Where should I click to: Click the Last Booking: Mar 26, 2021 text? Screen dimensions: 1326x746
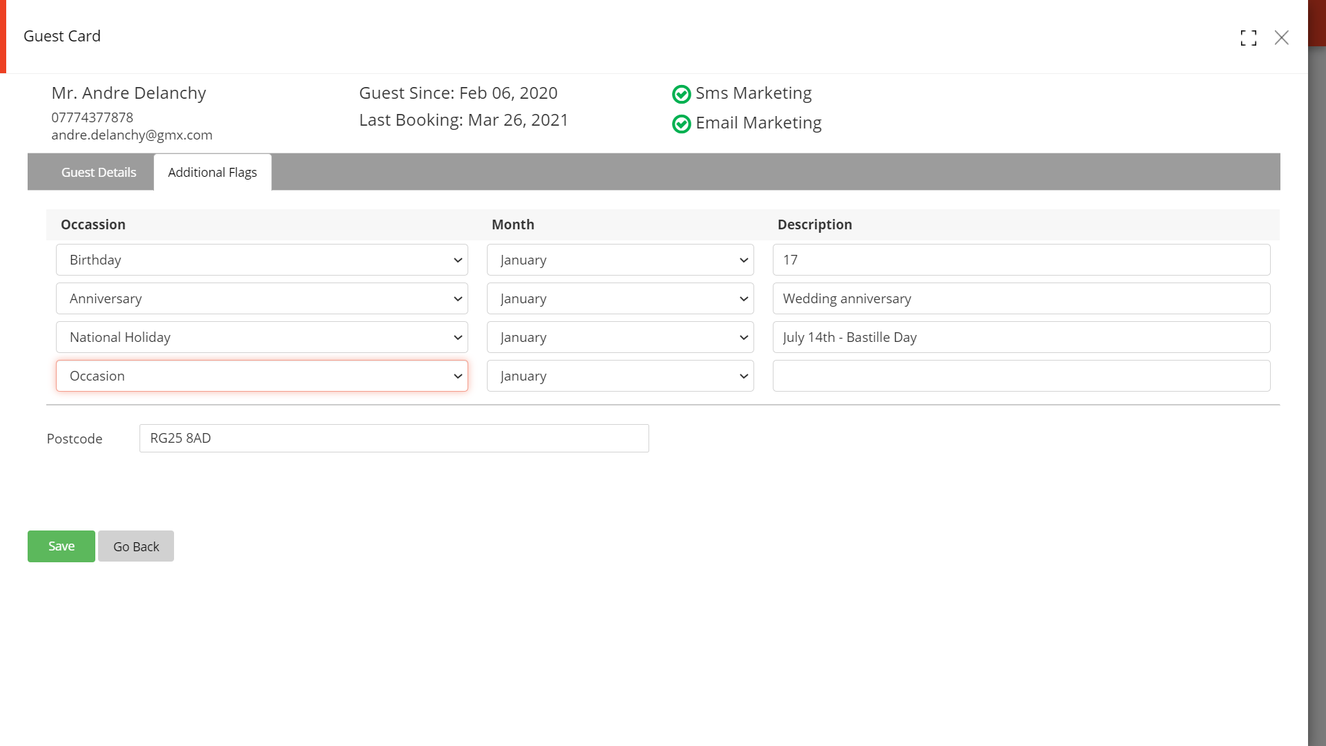(x=463, y=120)
